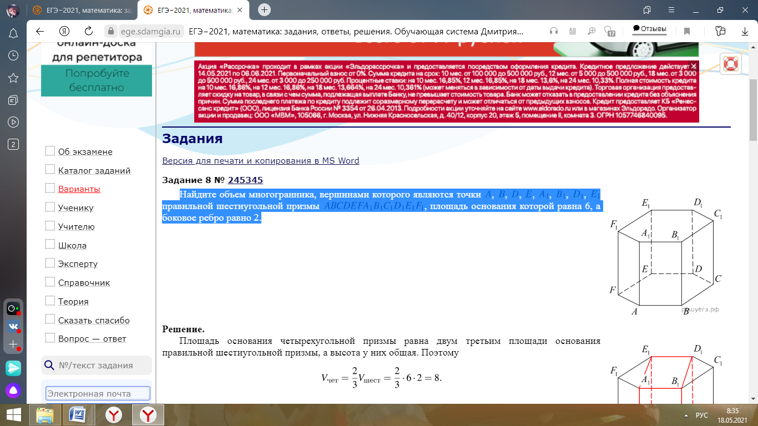This screenshot has width=758, height=426.
Task: View site security lock icon
Action: pyautogui.click(x=111, y=31)
